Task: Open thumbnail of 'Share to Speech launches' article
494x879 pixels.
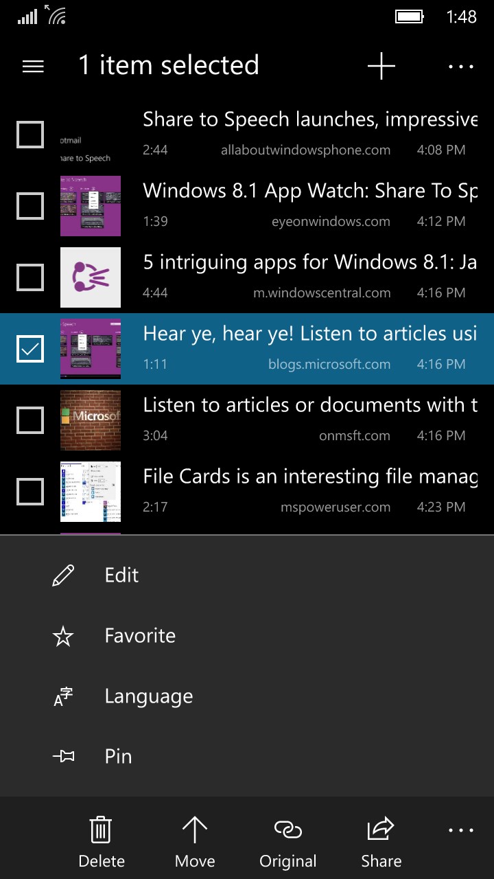Action: [x=91, y=135]
